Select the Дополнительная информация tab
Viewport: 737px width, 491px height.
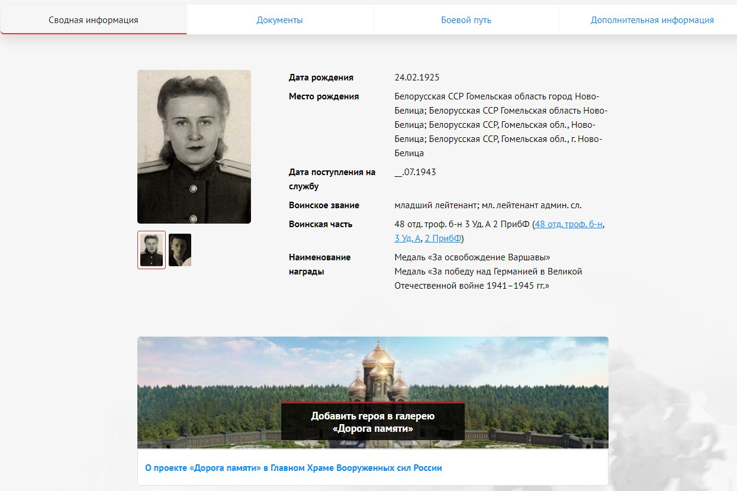coord(652,20)
